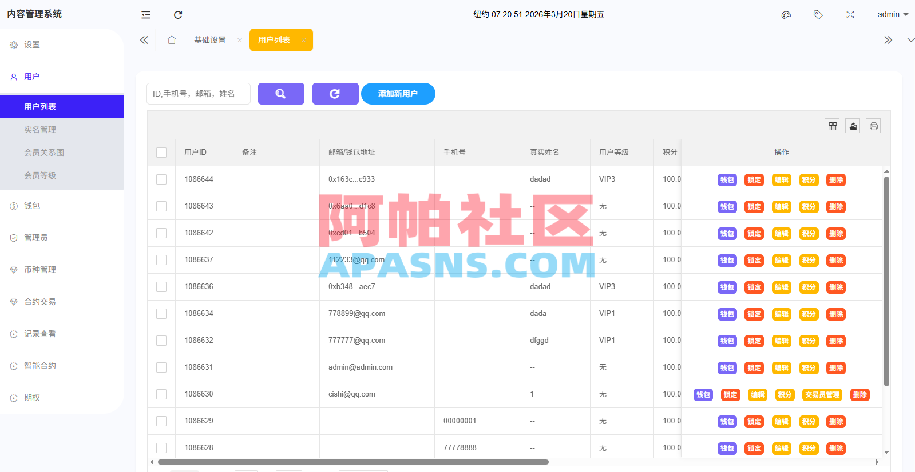Tick the select-all checkbox in the table header

click(161, 153)
